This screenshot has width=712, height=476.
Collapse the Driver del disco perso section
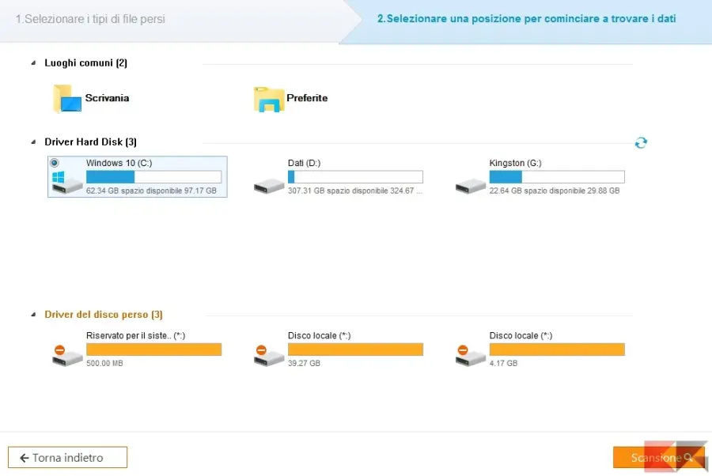pyautogui.click(x=35, y=314)
